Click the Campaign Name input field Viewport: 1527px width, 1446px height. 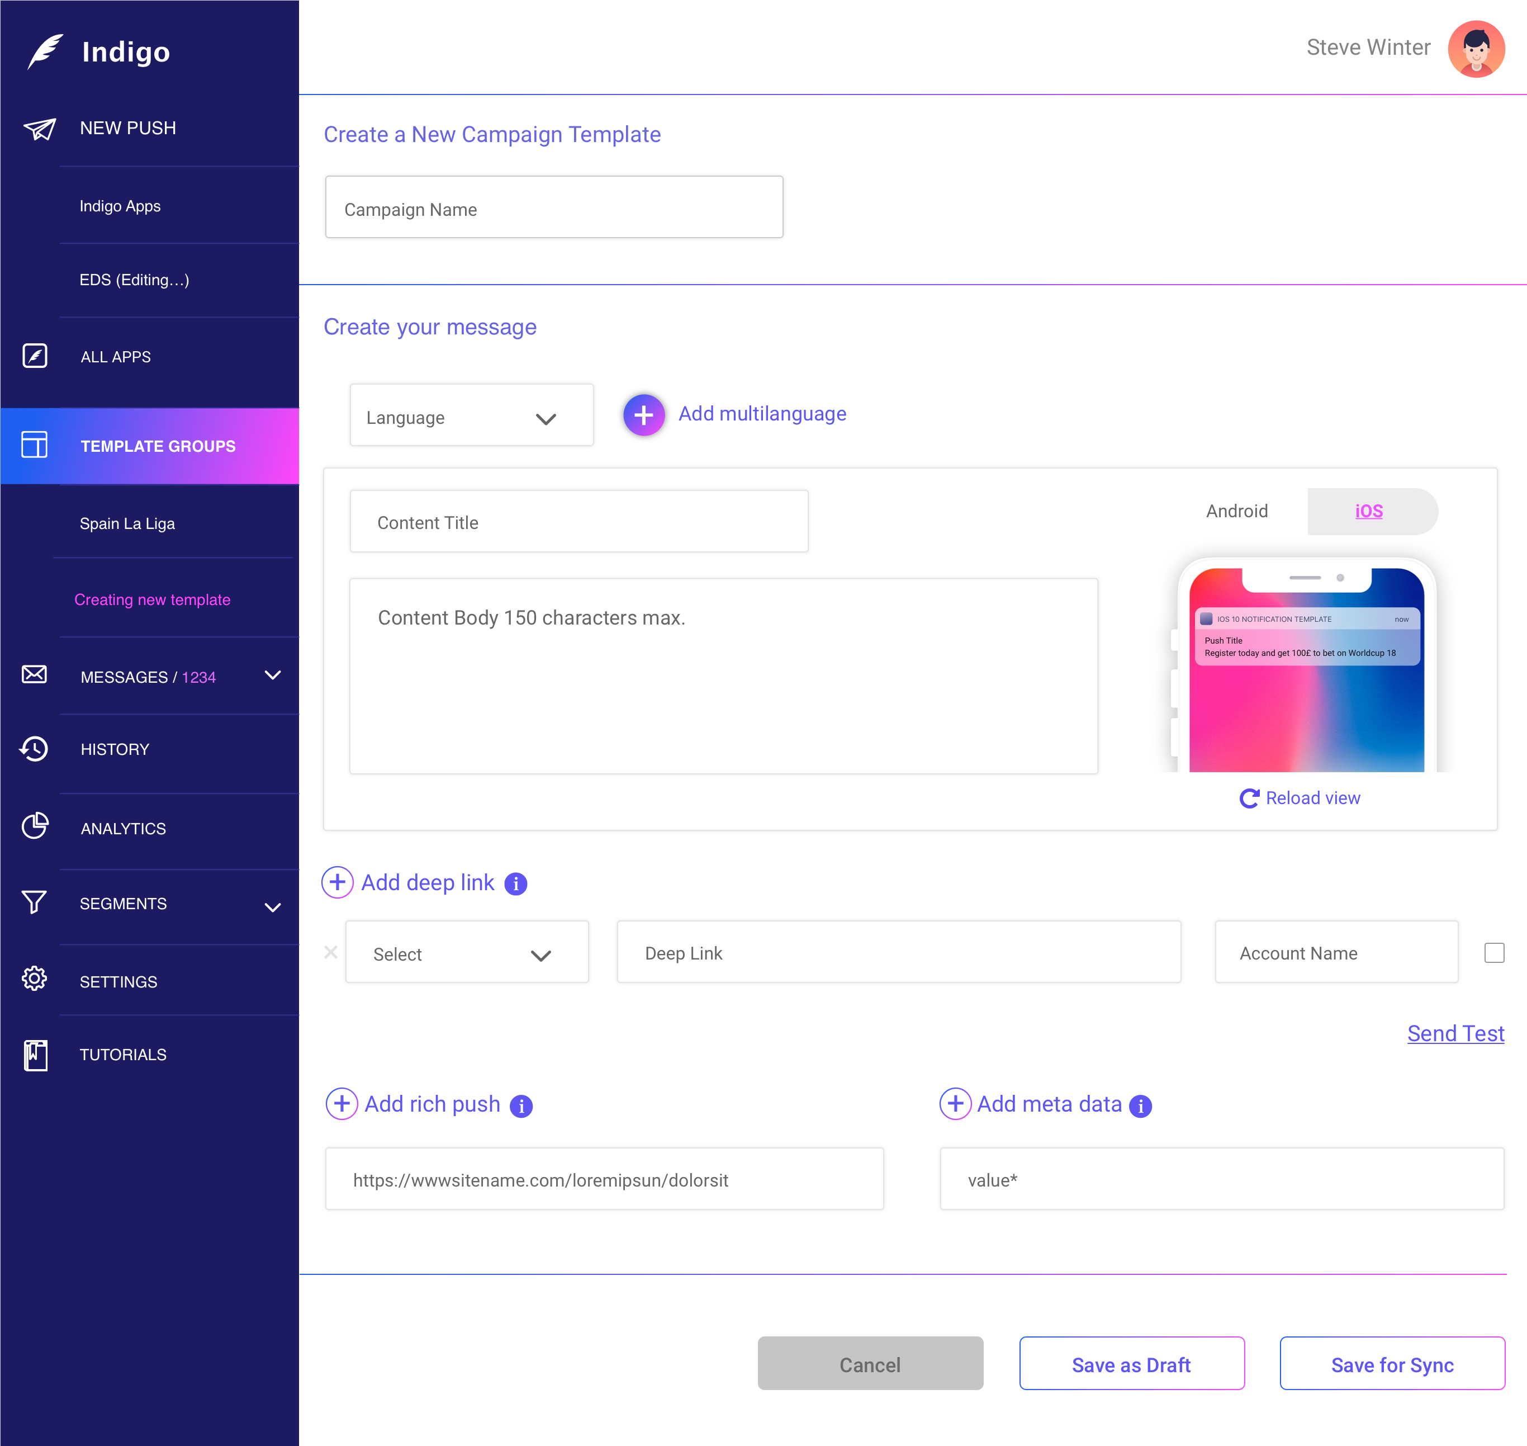point(554,208)
